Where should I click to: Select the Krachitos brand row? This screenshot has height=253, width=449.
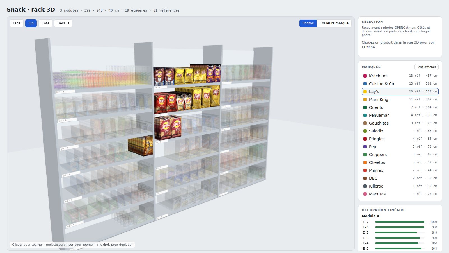(x=400, y=76)
